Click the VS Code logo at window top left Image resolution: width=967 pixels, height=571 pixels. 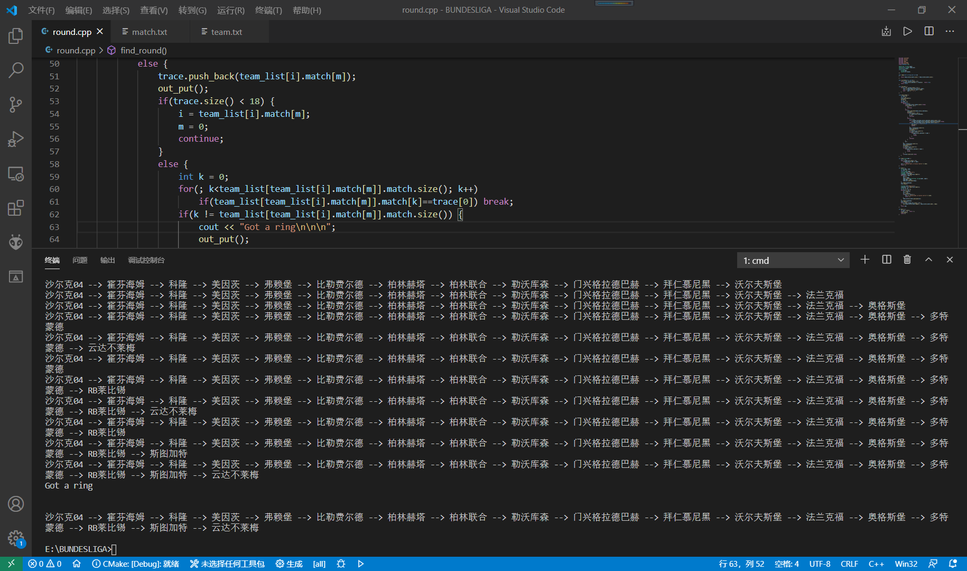tap(12, 10)
